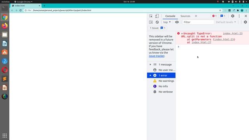The image size is (249, 140).
Task: Close the index.html tab
Action: coord(39,5)
